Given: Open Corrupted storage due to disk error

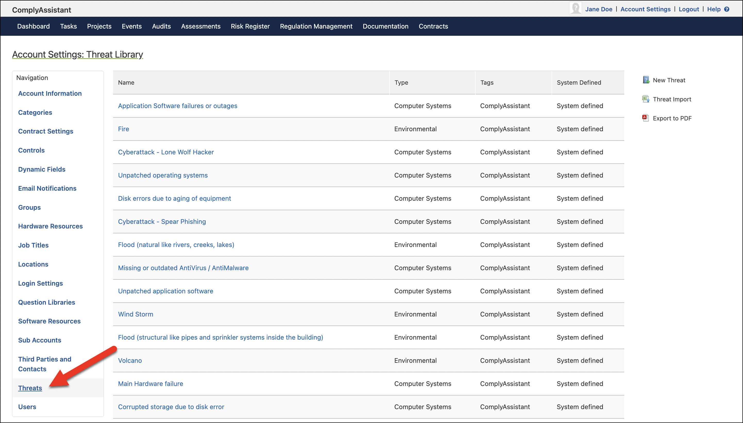Looking at the screenshot, I should point(171,407).
